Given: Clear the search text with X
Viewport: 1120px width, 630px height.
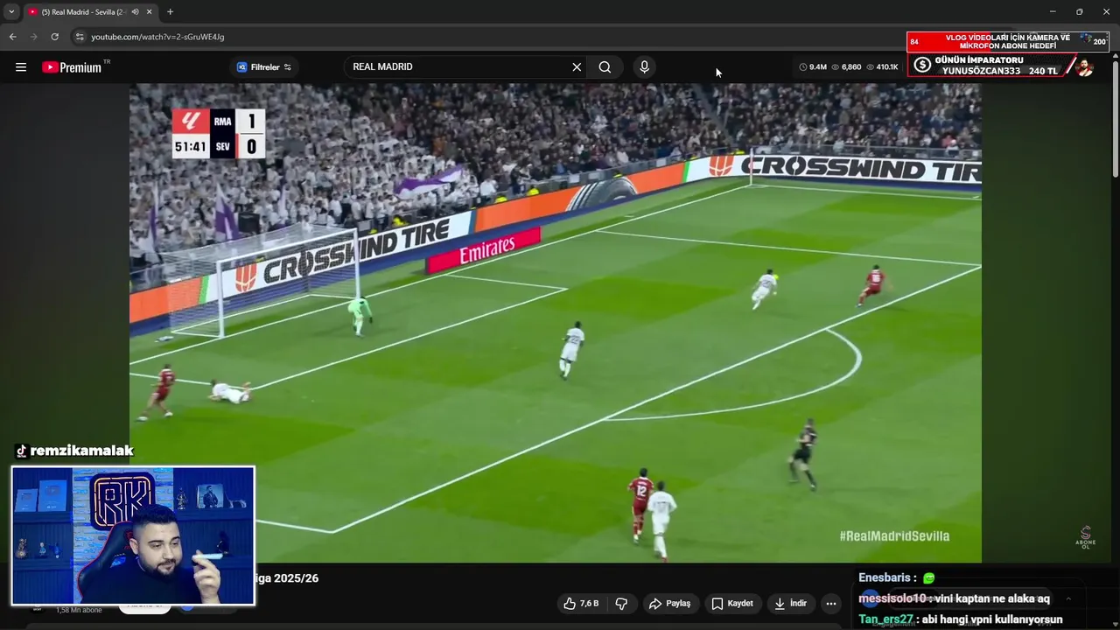Looking at the screenshot, I should click(577, 67).
